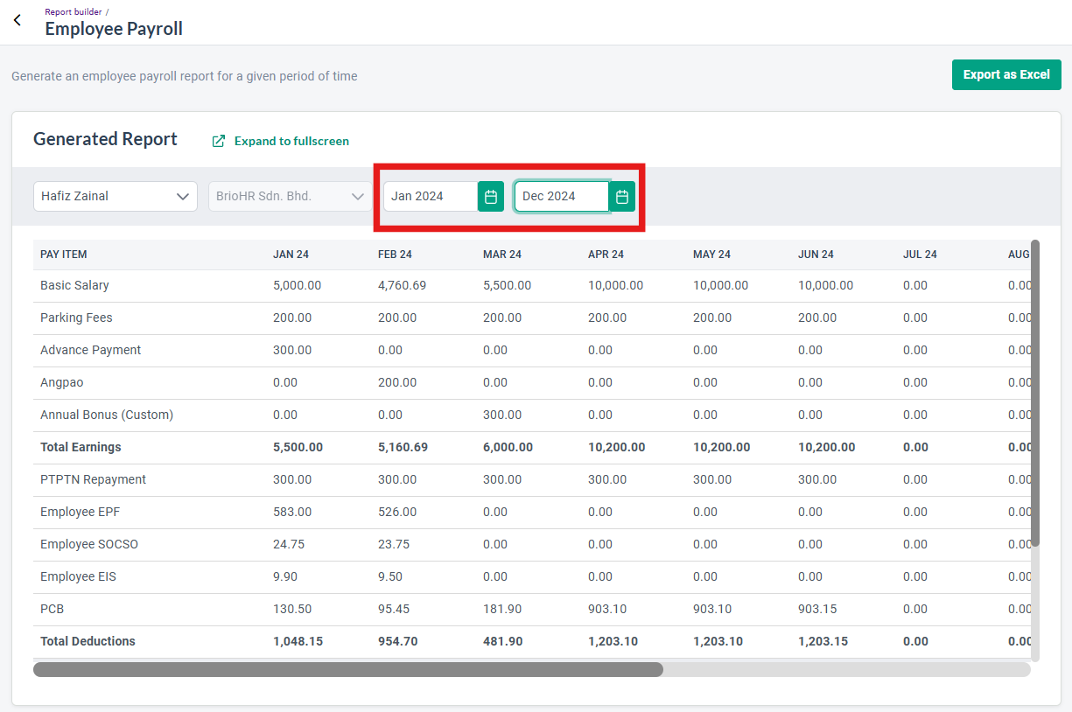This screenshot has width=1072, height=712.
Task: Open the calendar icon next to Jan 2024
Action: pyautogui.click(x=490, y=196)
